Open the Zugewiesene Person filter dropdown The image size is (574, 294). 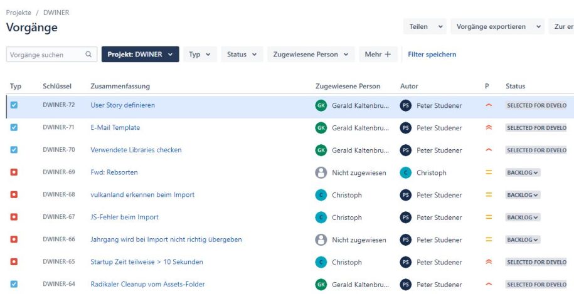tap(311, 54)
